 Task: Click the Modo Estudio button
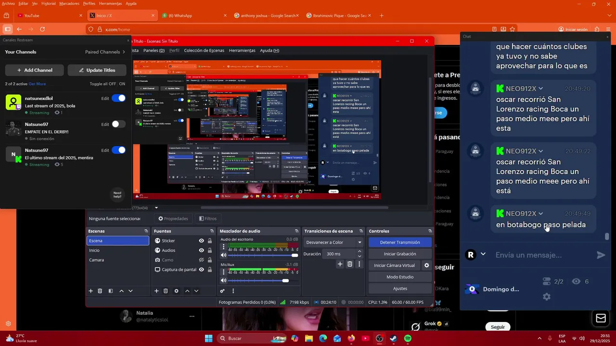click(x=400, y=277)
